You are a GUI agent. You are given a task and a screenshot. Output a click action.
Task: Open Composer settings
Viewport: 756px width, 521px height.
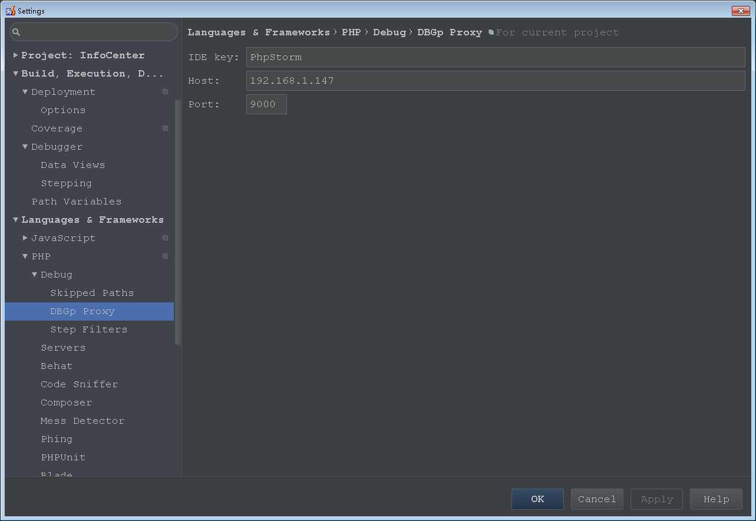tap(66, 403)
